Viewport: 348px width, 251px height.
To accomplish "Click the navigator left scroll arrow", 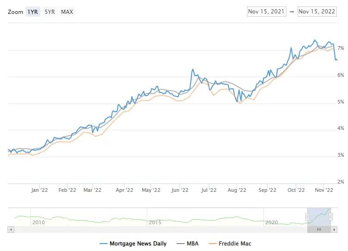I will 11,229.
